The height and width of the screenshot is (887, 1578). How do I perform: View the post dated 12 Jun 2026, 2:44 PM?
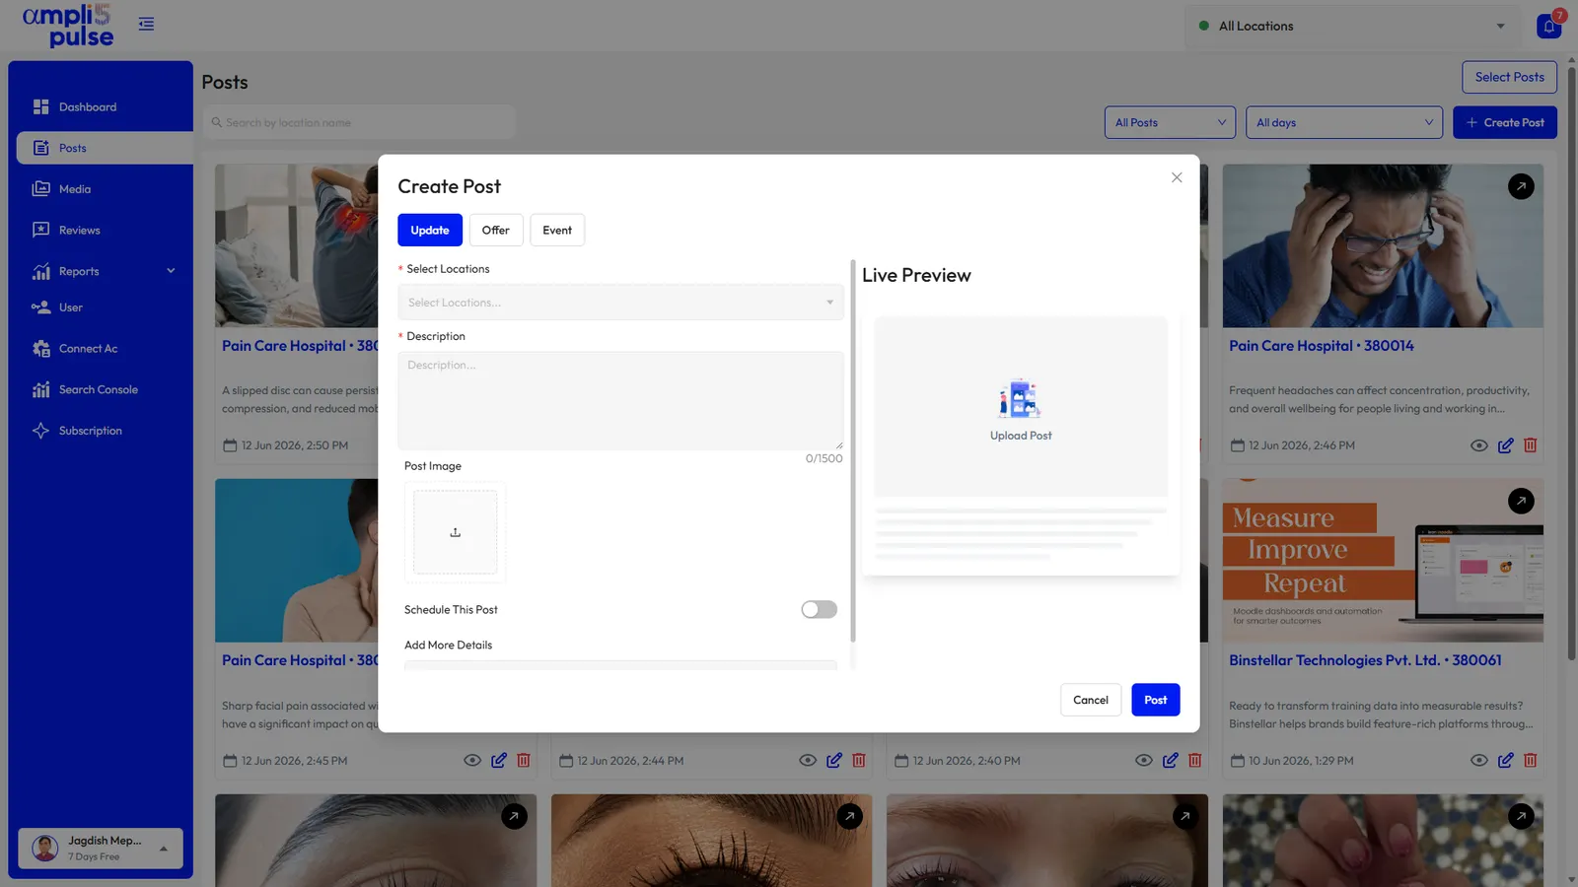(x=808, y=761)
